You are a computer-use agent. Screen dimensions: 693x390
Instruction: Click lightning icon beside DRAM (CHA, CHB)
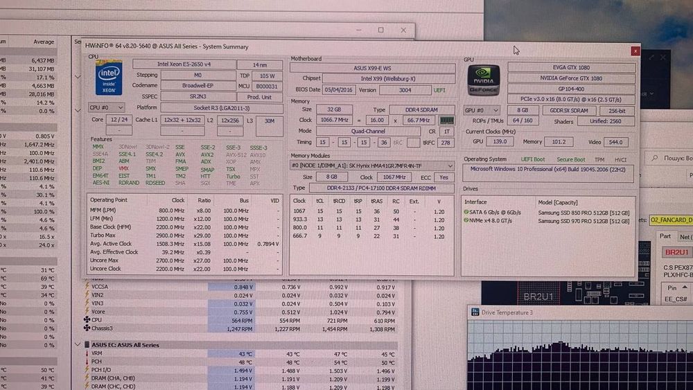[87, 378]
